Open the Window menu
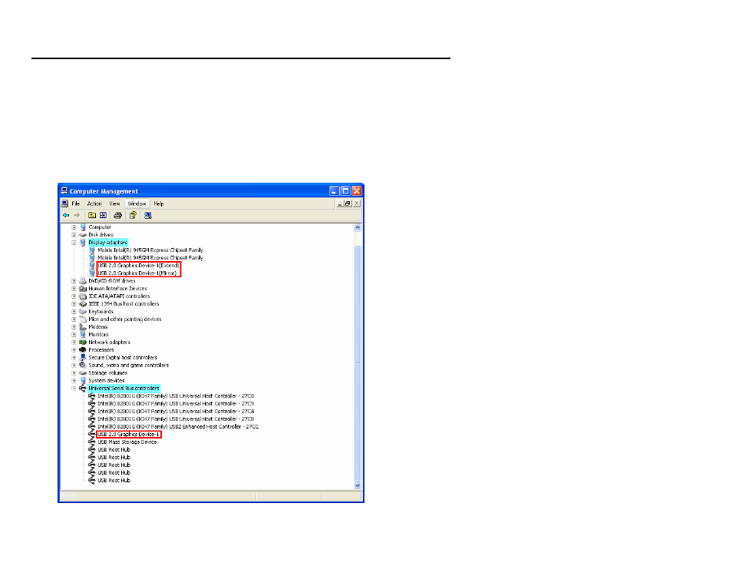This screenshot has height=566, width=732. (x=137, y=204)
